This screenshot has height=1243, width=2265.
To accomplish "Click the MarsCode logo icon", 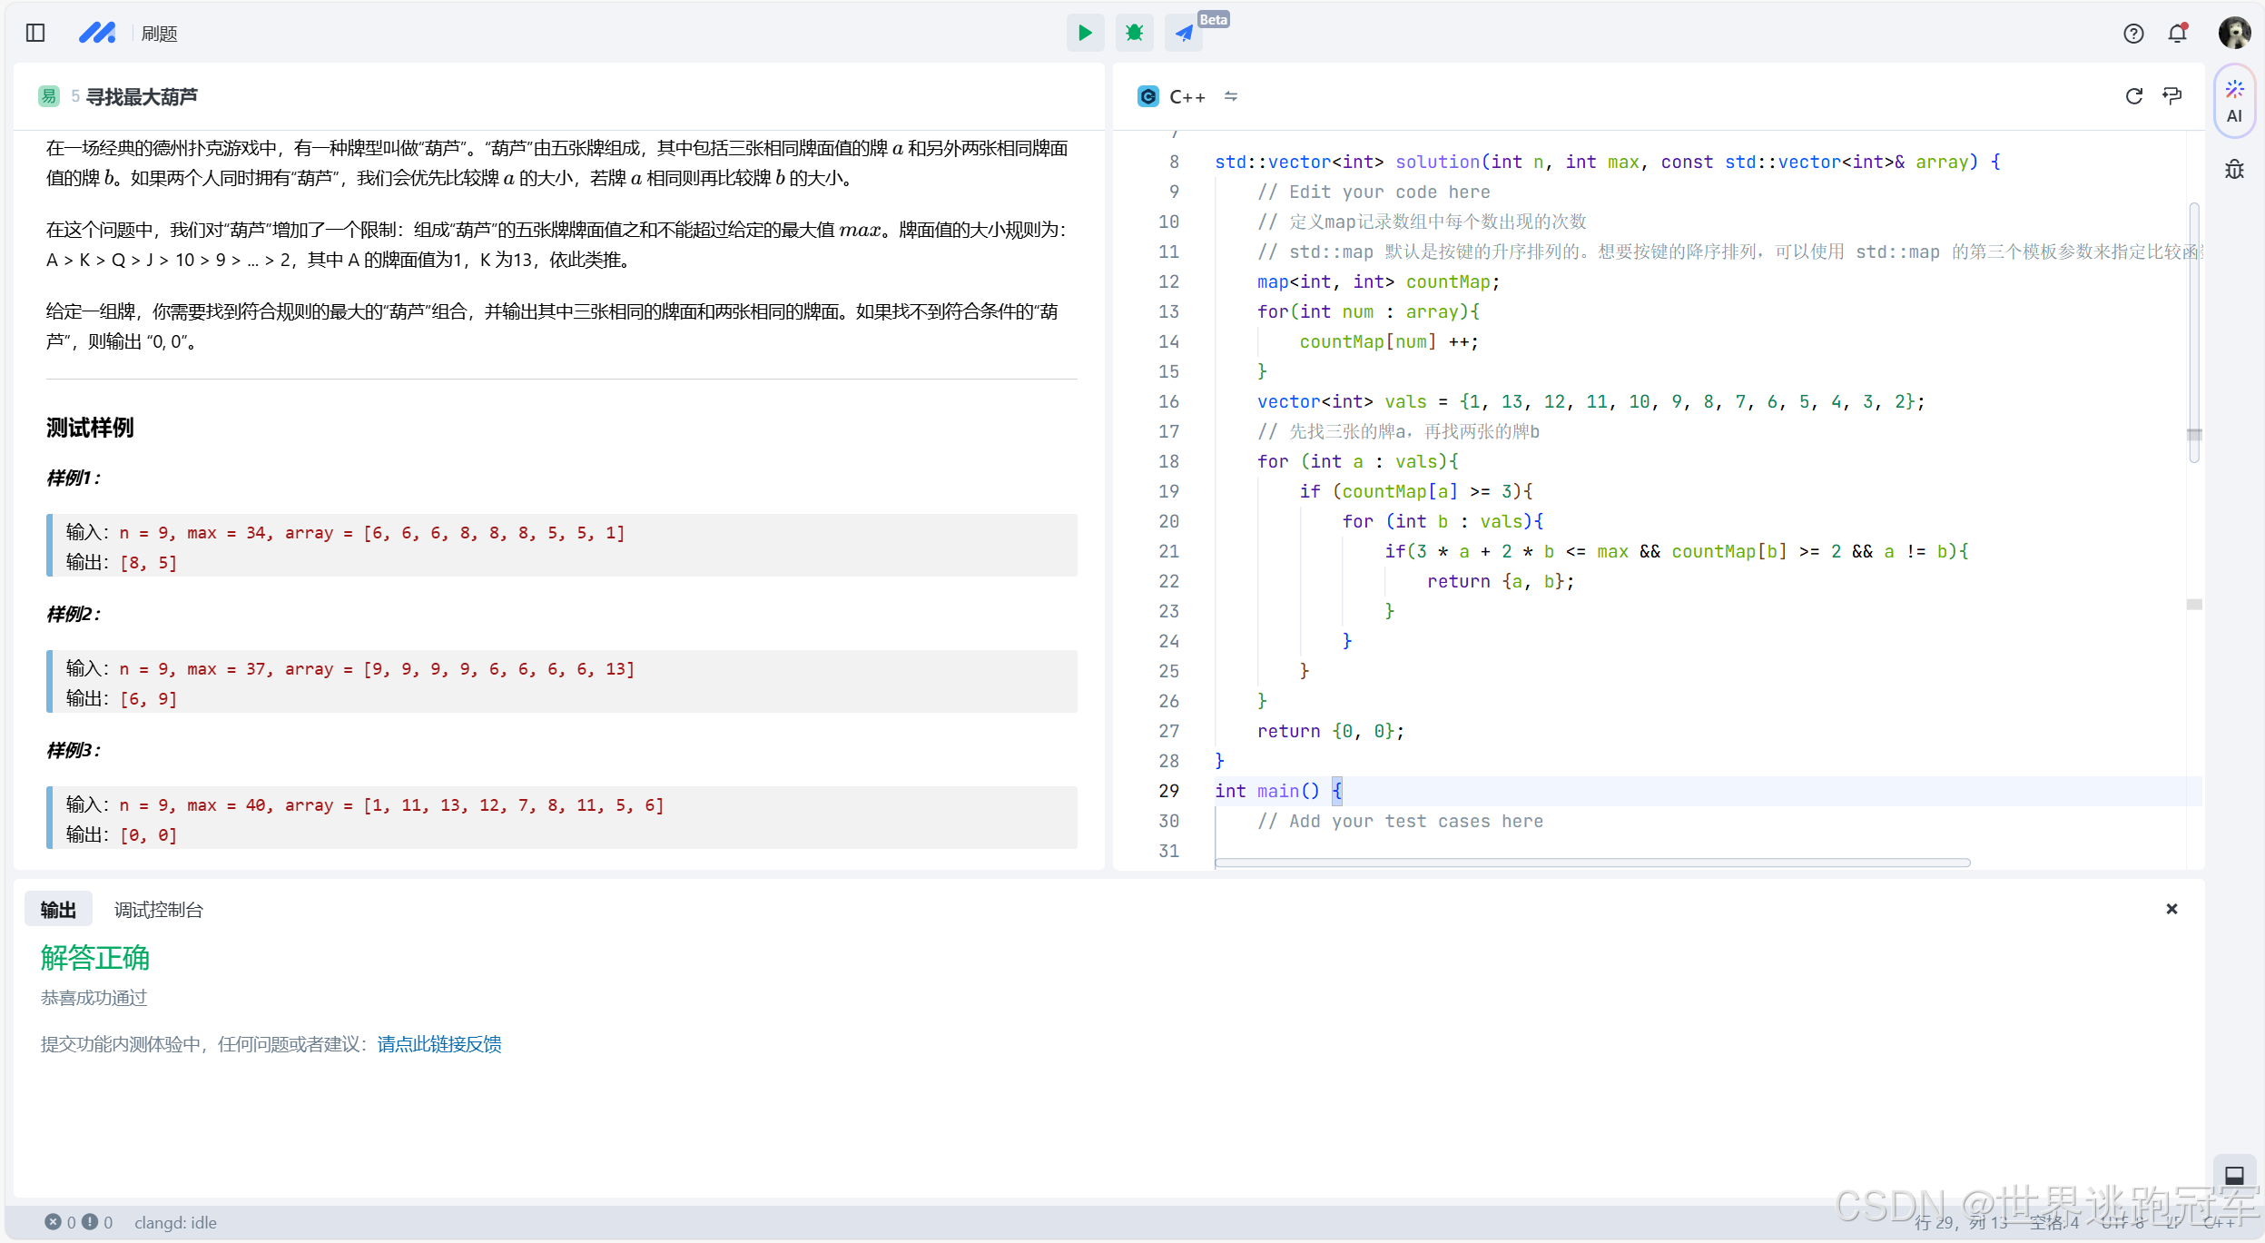I will 97,33.
